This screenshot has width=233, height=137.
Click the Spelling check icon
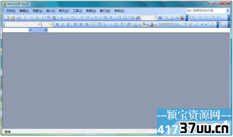pos(49,18)
